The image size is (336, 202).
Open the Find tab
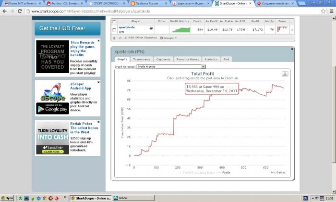pyautogui.click(x=226, y=59)
